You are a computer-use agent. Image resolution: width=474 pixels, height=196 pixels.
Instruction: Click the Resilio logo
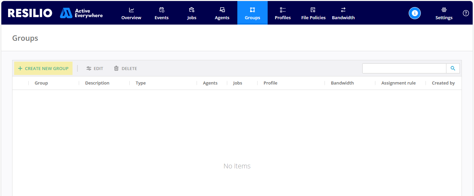[x=30, y=13]
